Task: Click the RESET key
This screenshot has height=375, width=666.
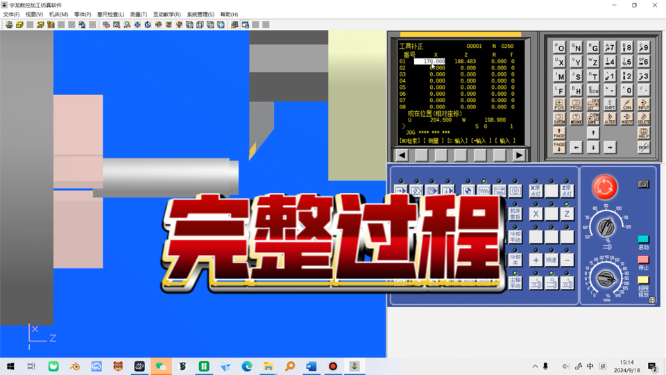Action: 644,147
